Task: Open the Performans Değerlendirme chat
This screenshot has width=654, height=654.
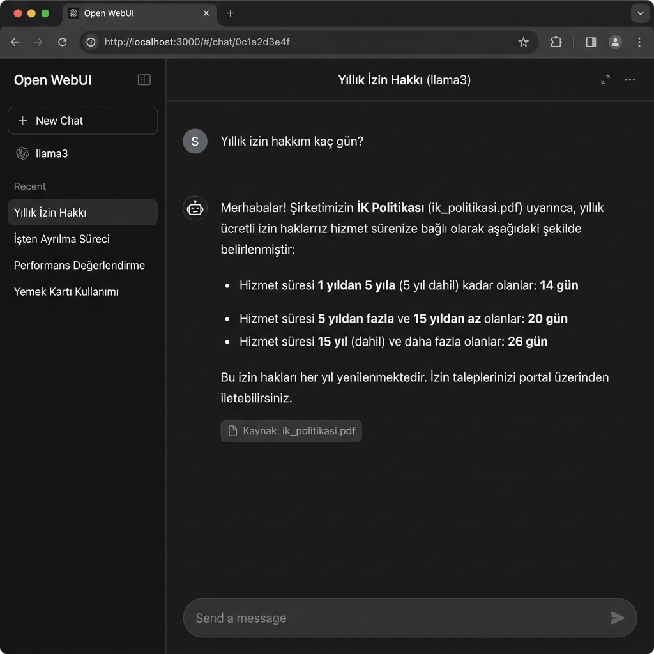Action: click(x=82, y=265)
